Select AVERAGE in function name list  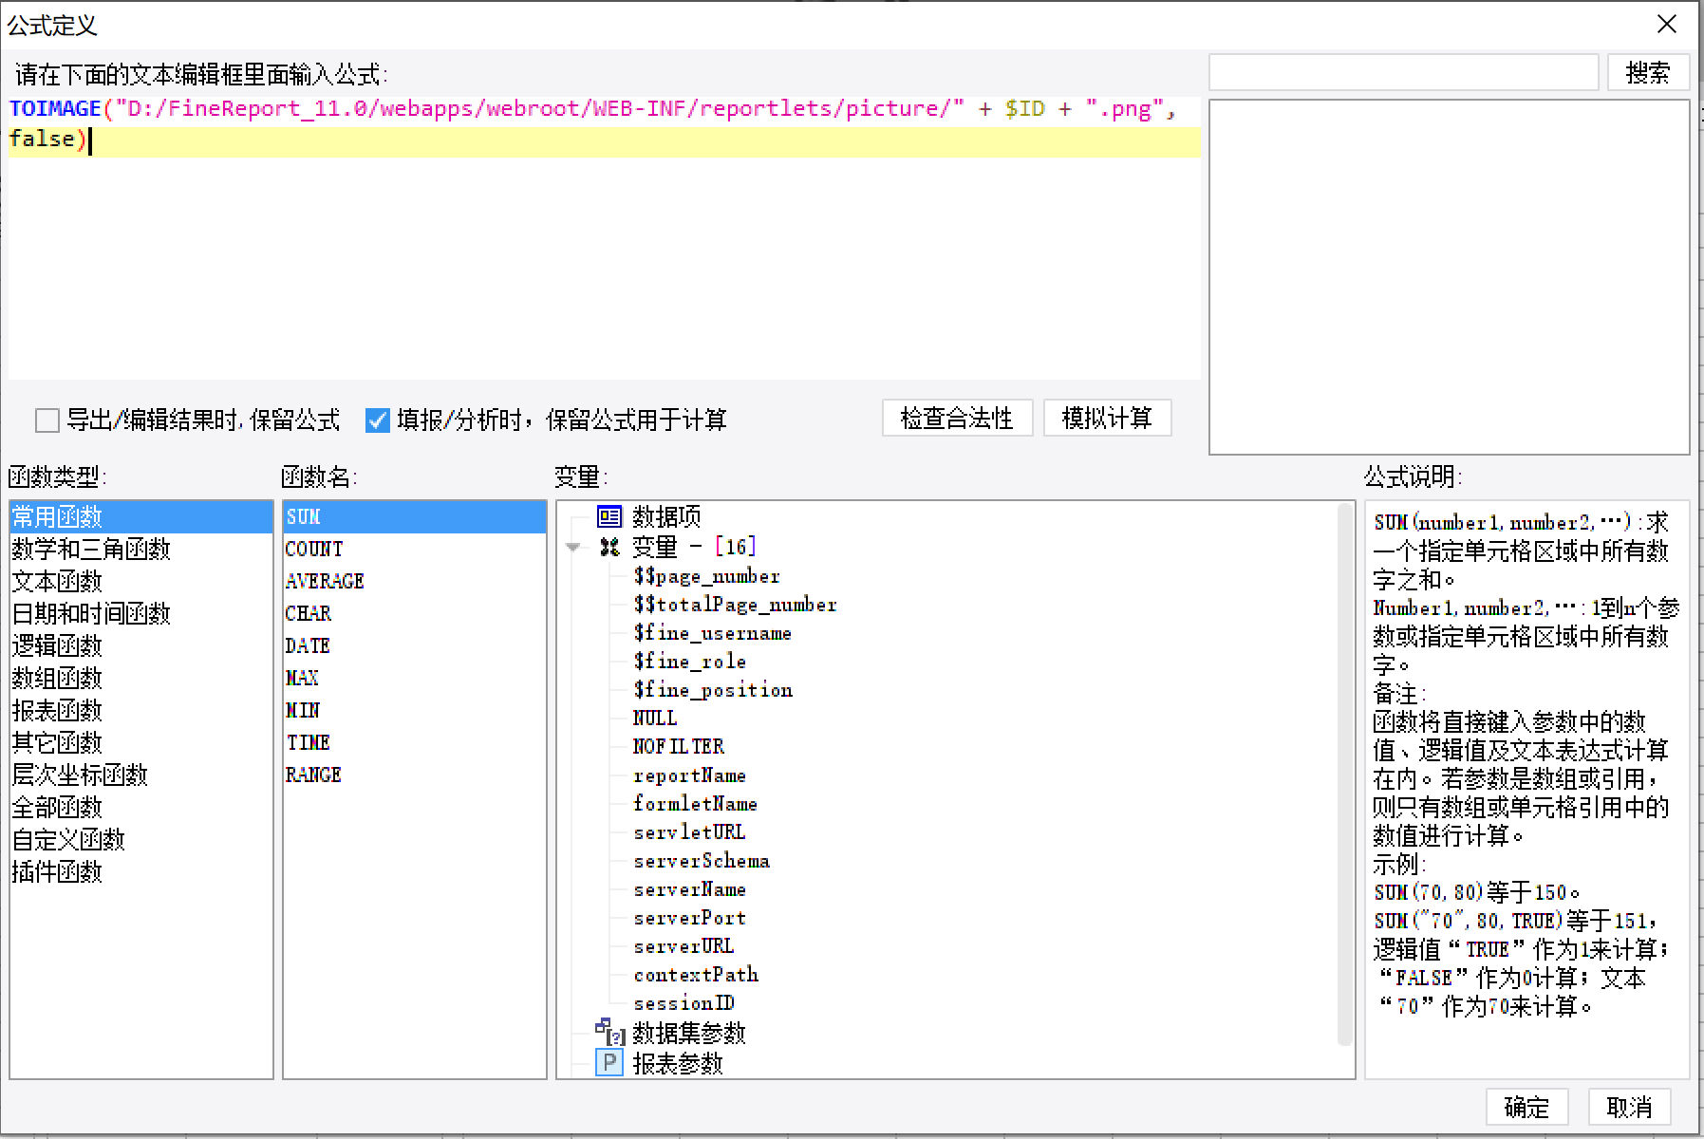[415, 582]
